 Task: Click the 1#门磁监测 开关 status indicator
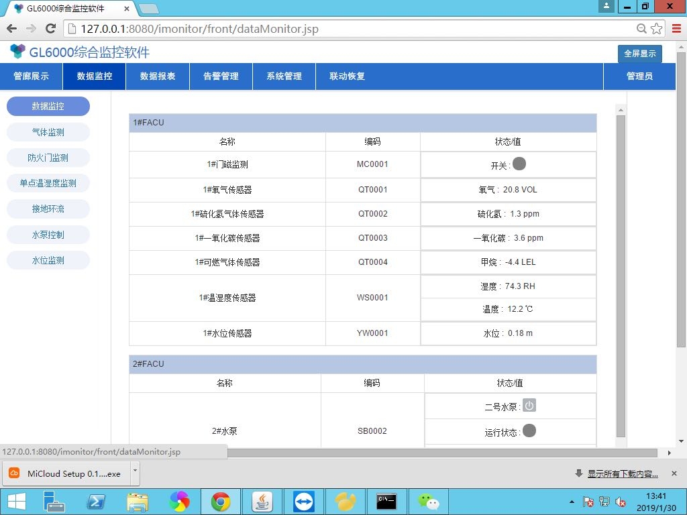click(x=519, y=164)
